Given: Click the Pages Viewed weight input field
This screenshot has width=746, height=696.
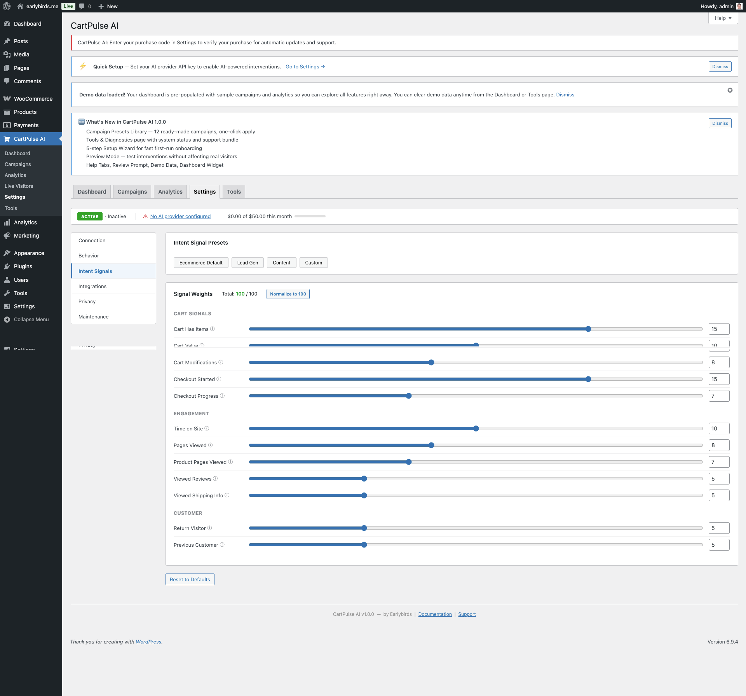Looking at the screenshot, I should [x=718, y=445].
